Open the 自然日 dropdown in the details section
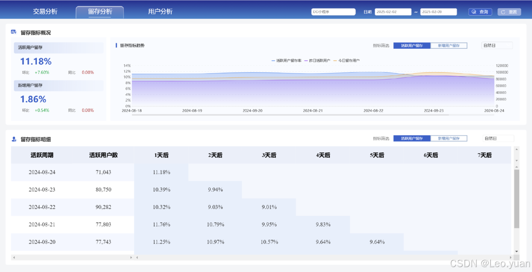Screen dimensions: 532x272 pyautogui.click(x=498, y=138)
